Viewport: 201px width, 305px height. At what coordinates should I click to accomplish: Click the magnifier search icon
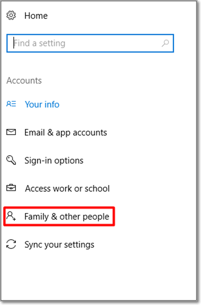tap(165, 43)
